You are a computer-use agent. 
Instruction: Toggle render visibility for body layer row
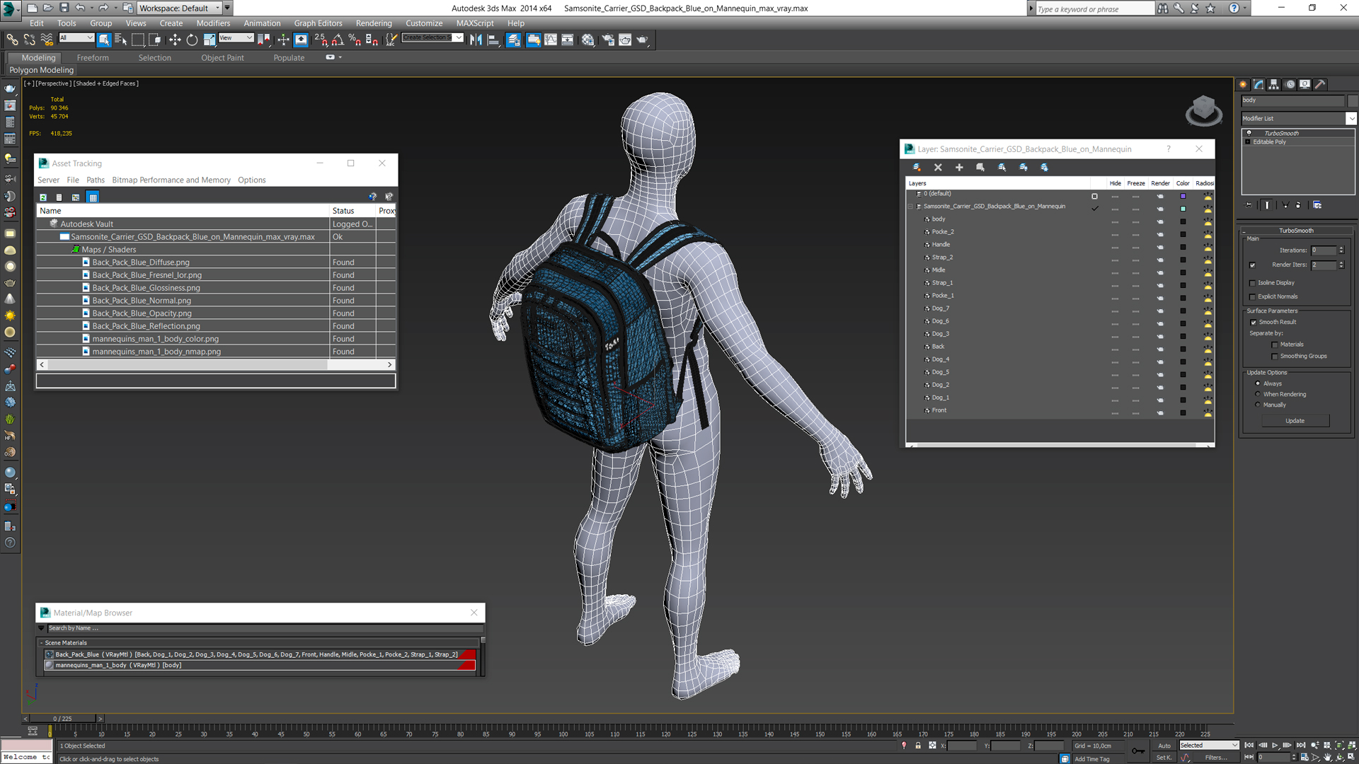1160,221
